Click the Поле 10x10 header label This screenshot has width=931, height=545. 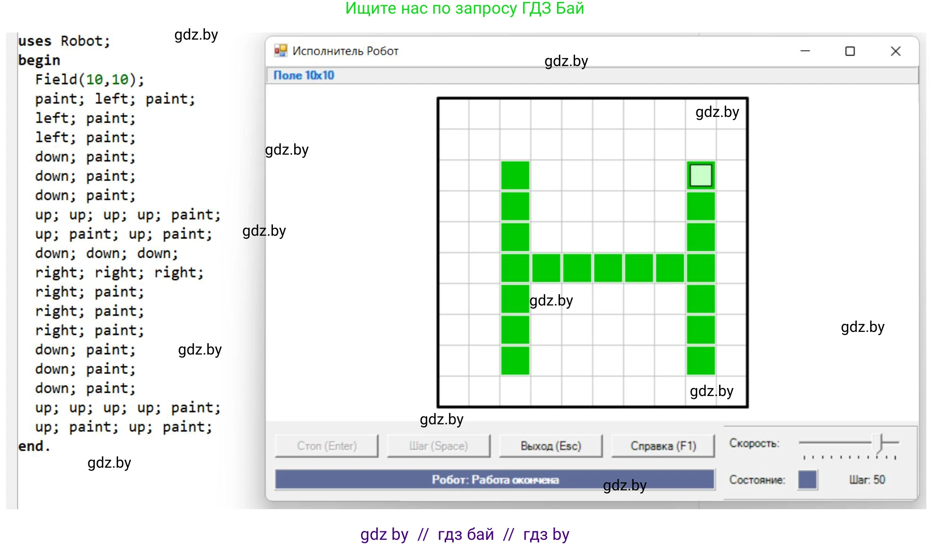[x=304, y=75]
